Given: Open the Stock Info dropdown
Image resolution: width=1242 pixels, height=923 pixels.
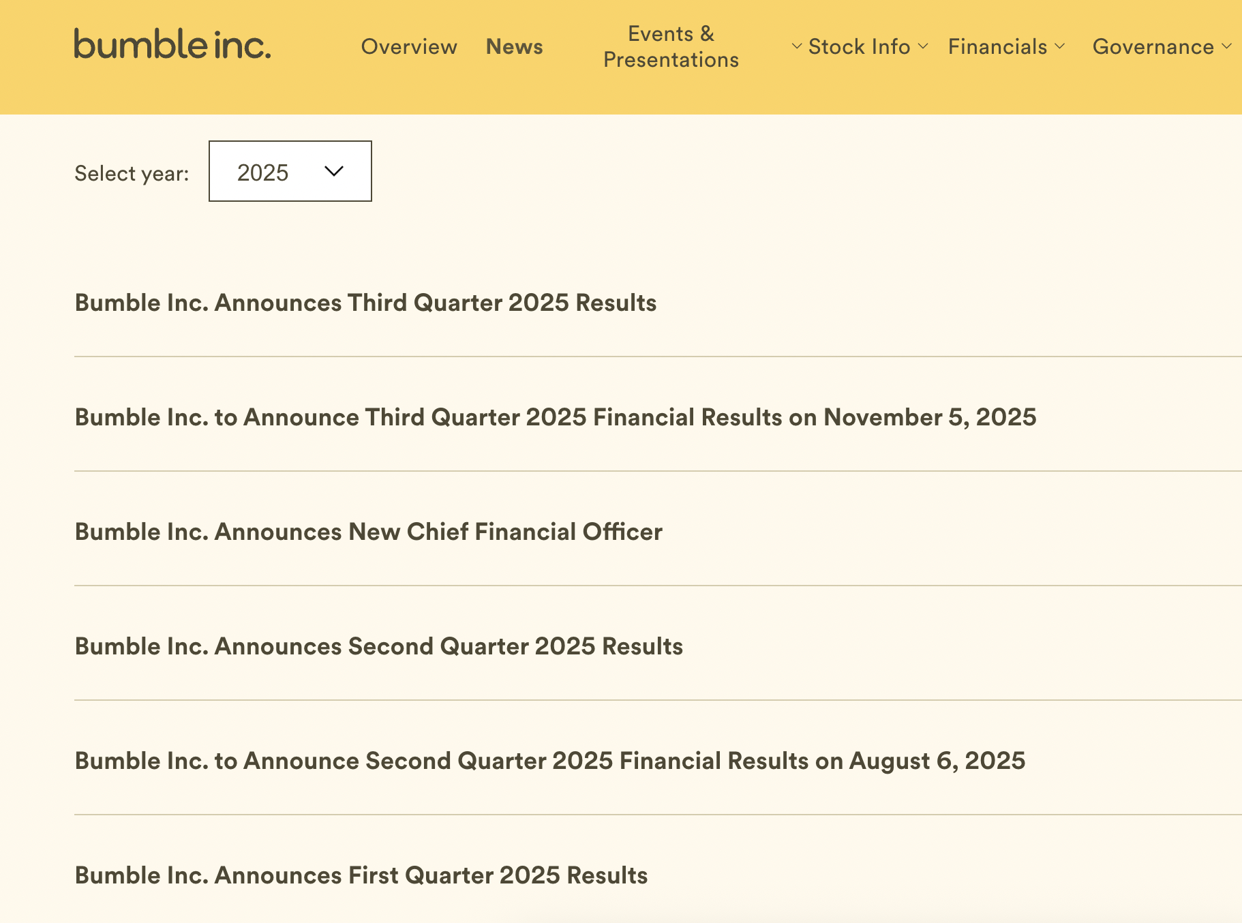Looking at the screenshot, I should [x=859, y=47].
